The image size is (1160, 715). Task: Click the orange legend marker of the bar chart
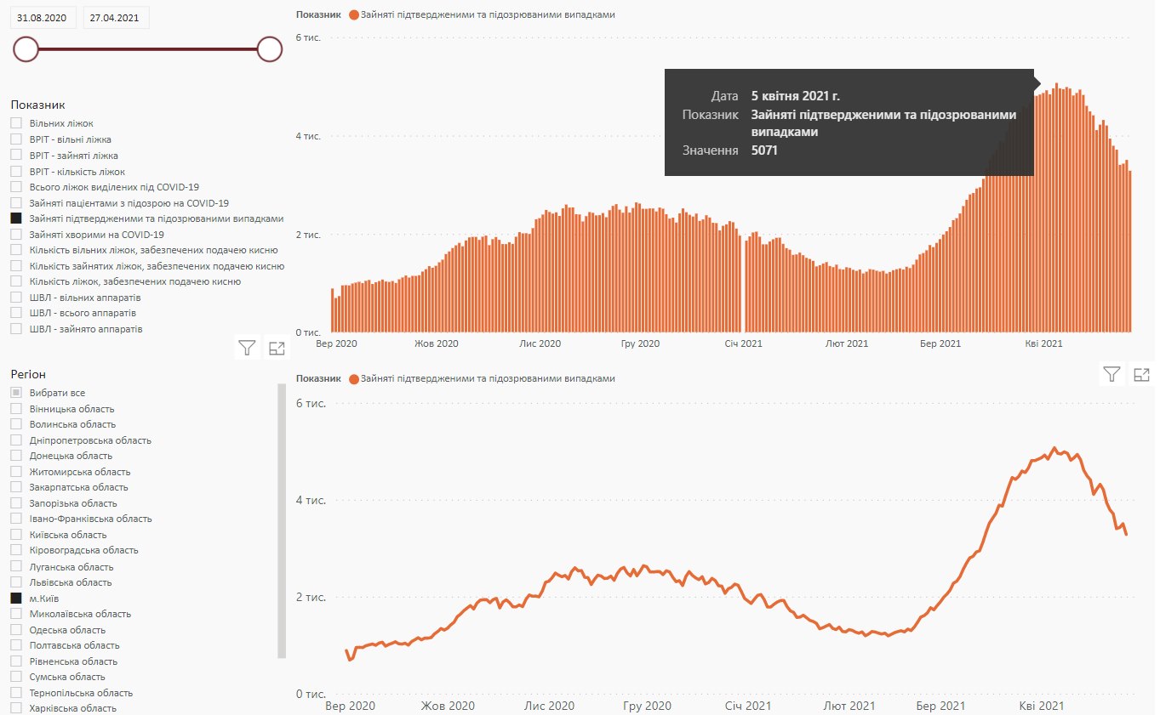coord(354,15)
